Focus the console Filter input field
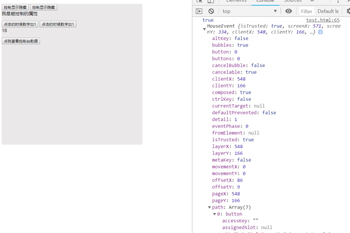350x233 pixels. [306, 11]
